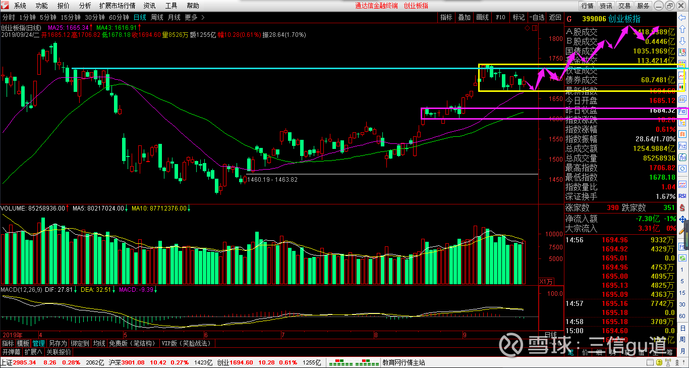Expand the 更多 periods dropdown
Screen dimensions: 689x368
pyautogui.click(x=195, y=17)
